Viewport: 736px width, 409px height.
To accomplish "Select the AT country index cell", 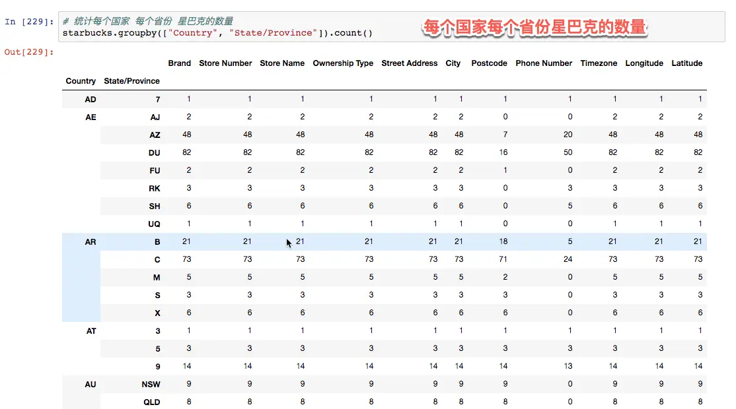I will point(91,330).
